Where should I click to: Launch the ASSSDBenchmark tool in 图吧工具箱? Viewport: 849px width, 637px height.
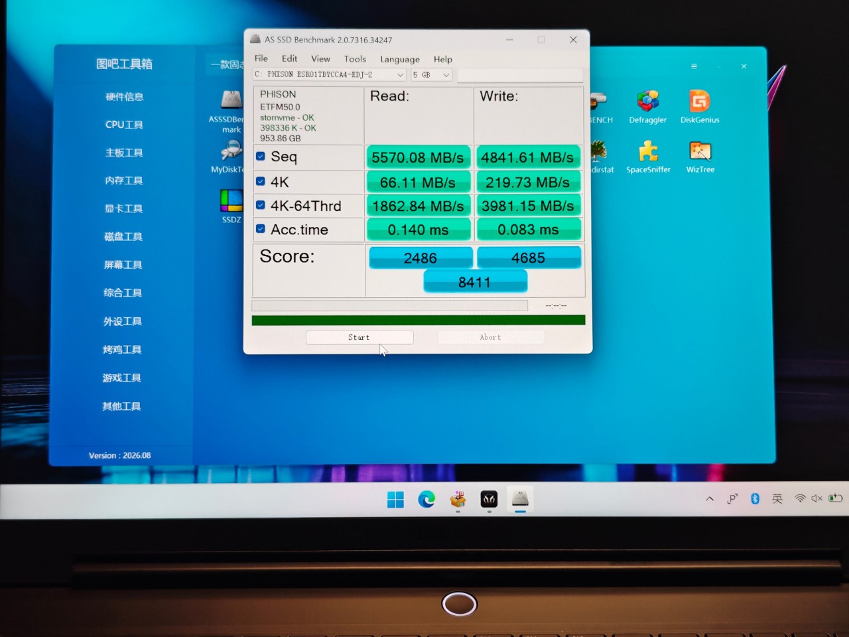point(231,100)
